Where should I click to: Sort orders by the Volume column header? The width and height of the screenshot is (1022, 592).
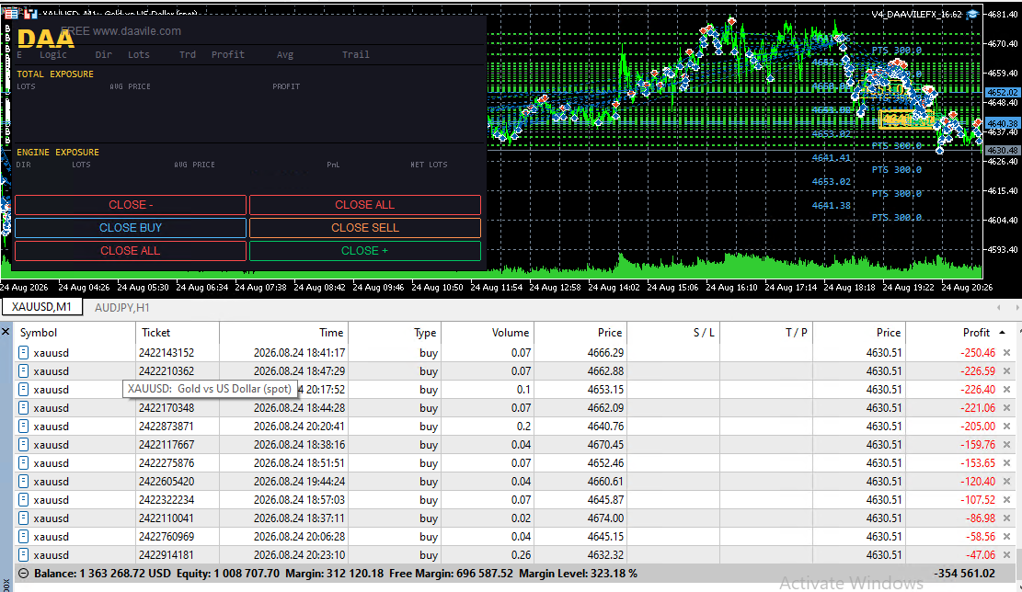[487, 332]
